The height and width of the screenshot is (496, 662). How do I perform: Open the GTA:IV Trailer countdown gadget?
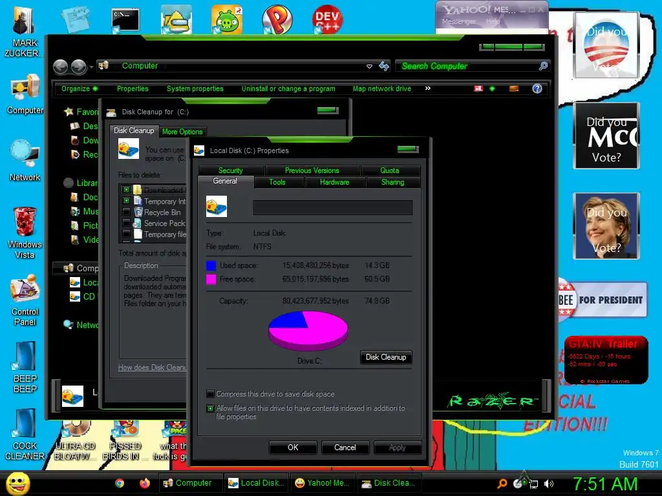coord(606,360)
